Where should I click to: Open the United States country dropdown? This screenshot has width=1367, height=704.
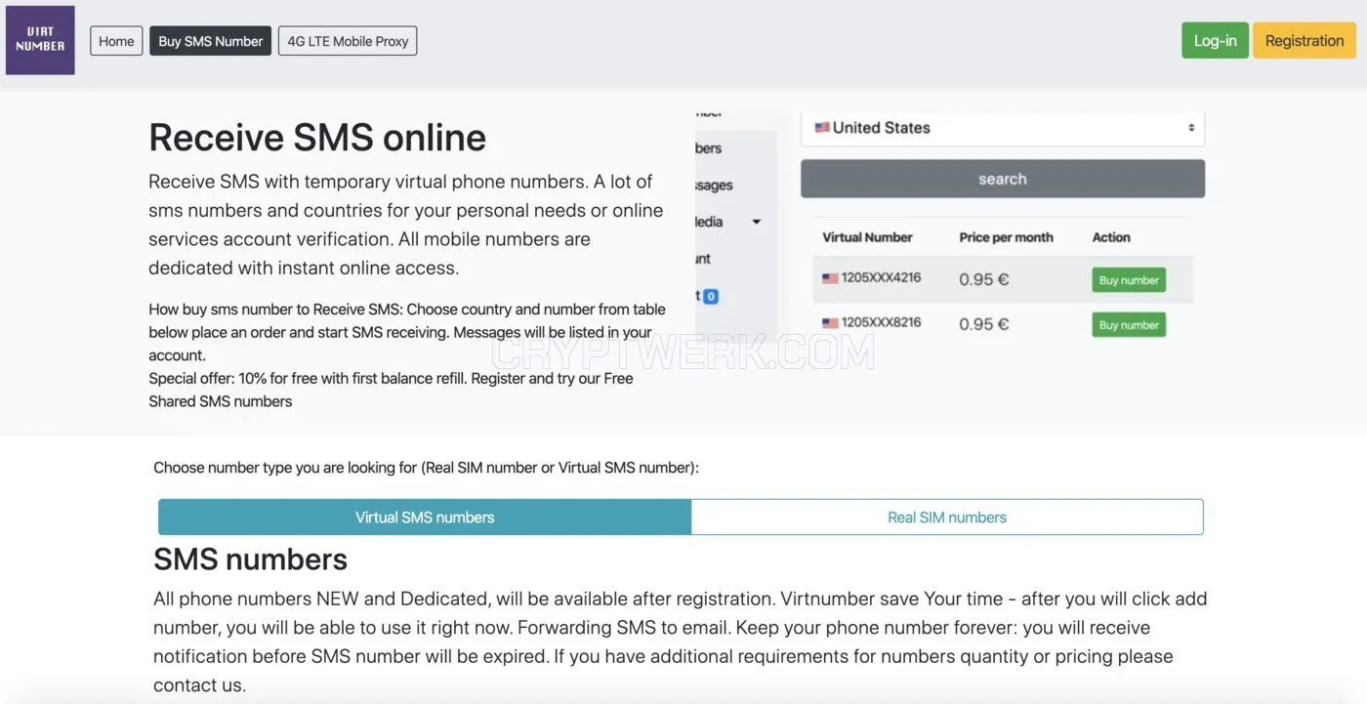click(1003, 128)
